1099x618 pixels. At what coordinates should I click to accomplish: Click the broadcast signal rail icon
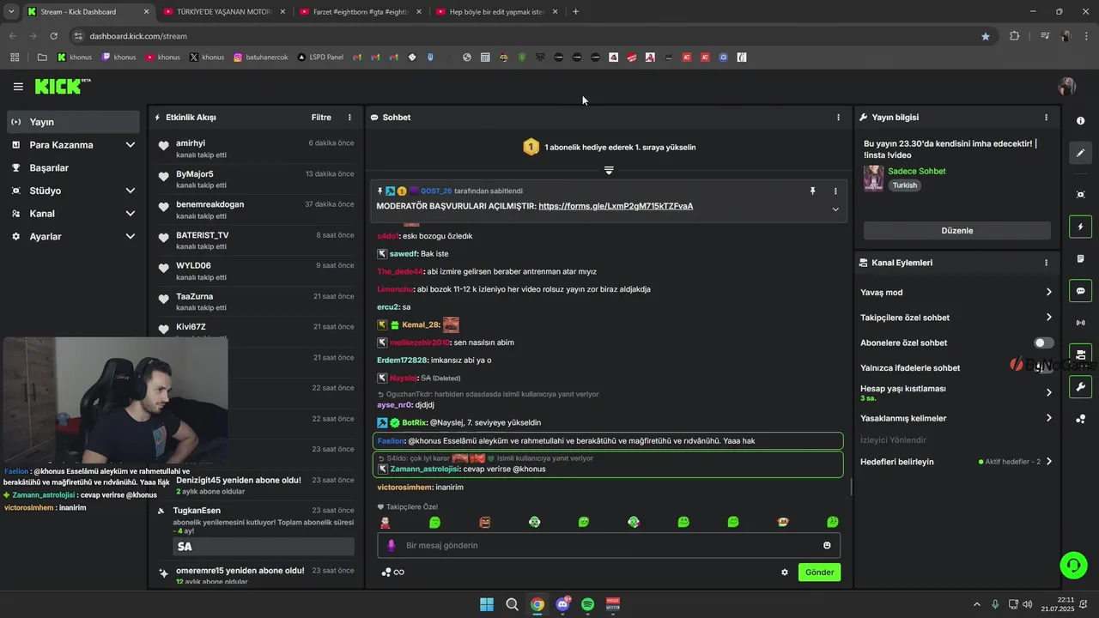[x=1081, y=323]
